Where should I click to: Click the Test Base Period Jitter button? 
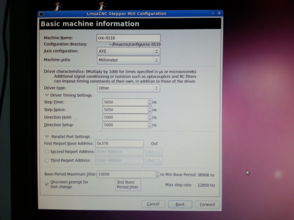pos(128,185)
